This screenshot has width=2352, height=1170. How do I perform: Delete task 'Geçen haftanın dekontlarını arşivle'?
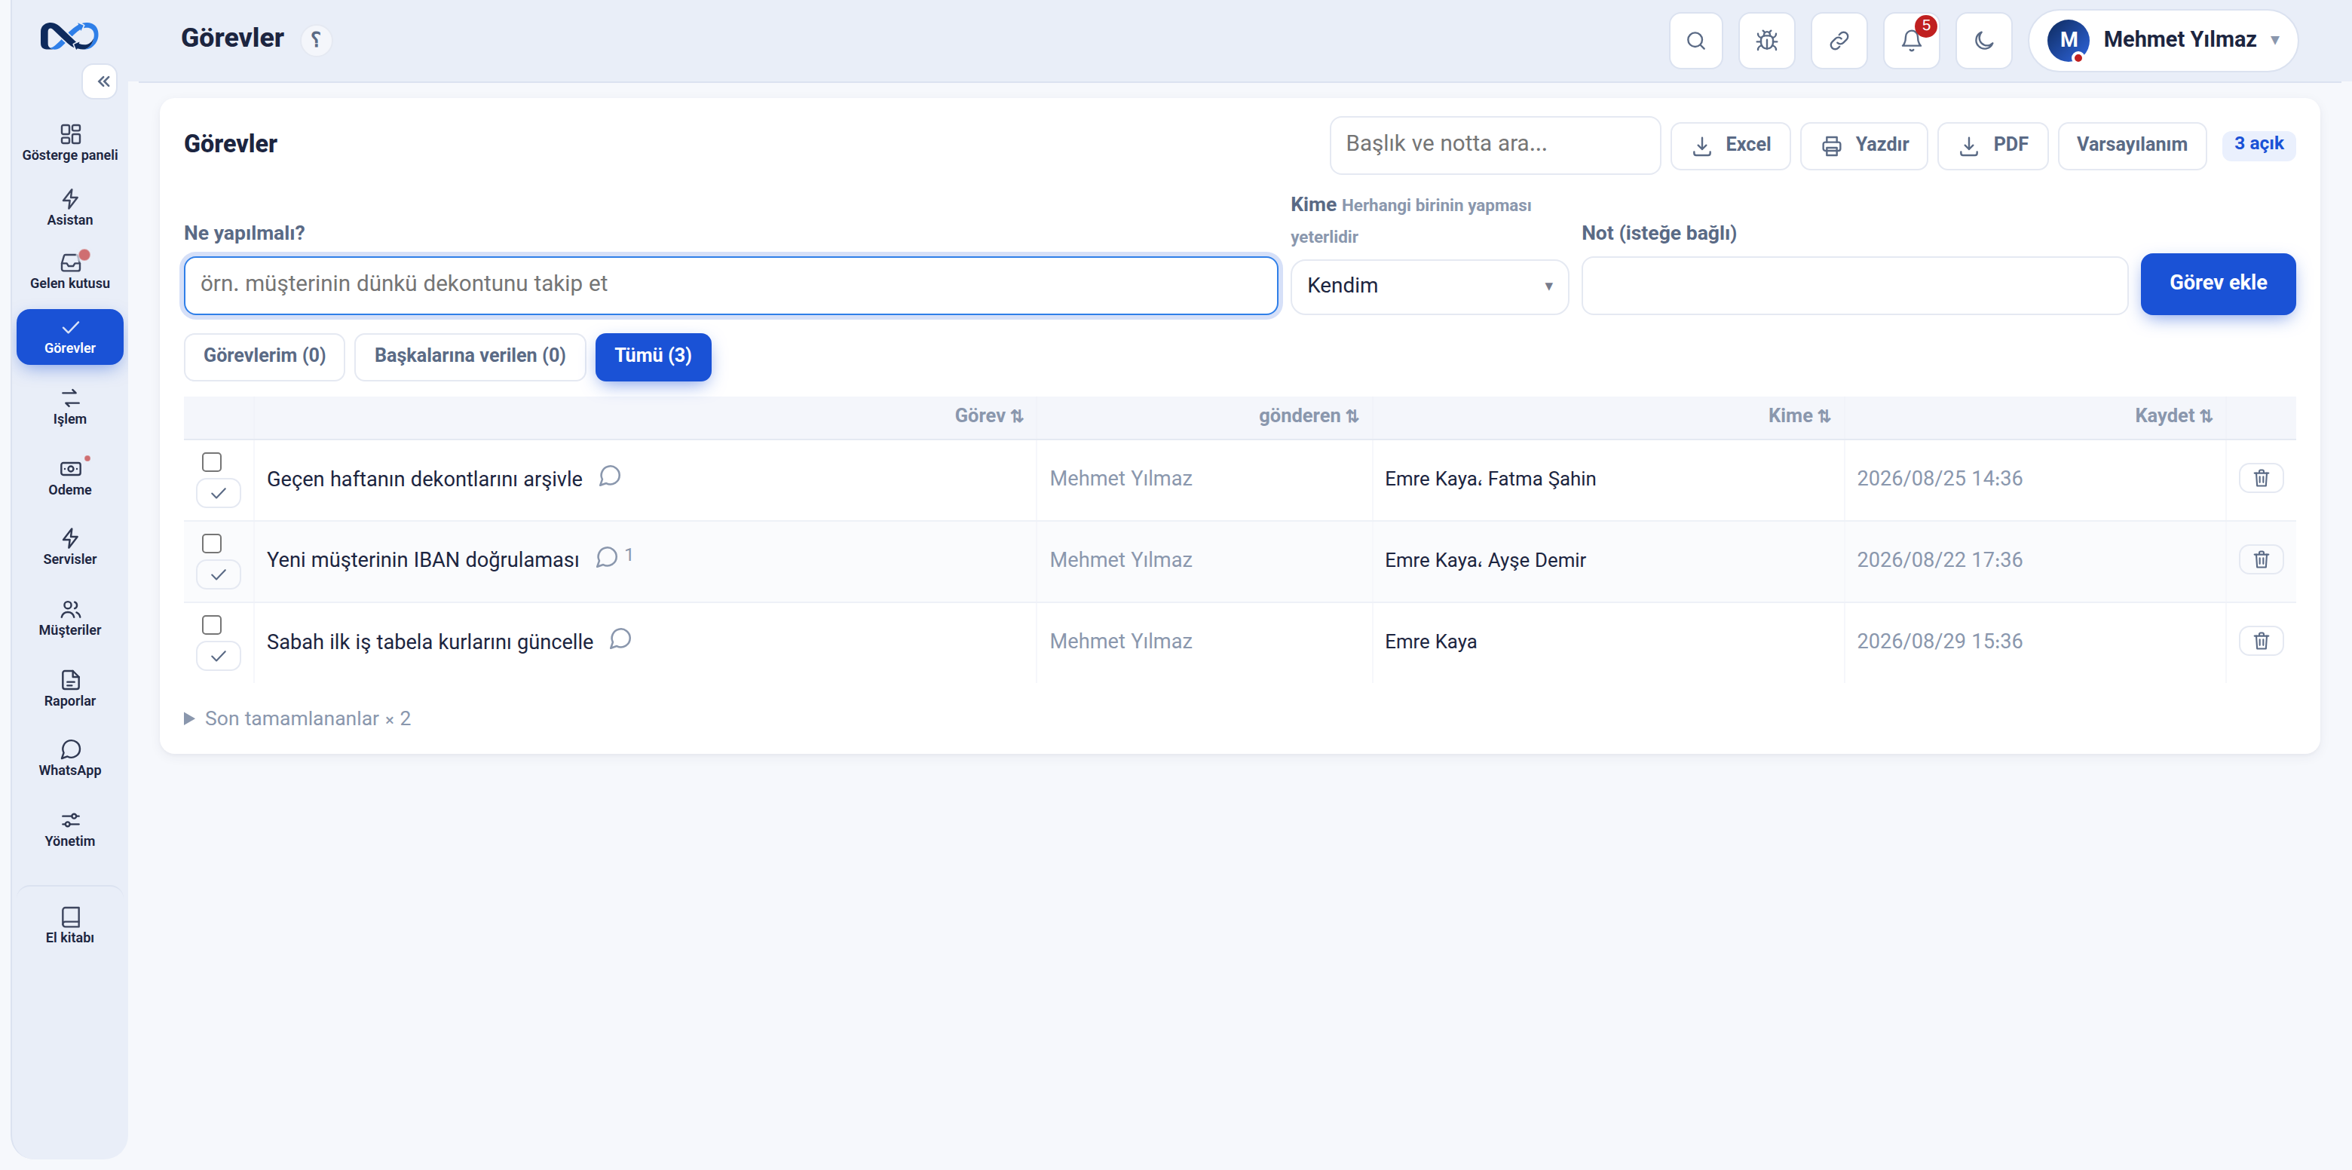click(2261, 478)
